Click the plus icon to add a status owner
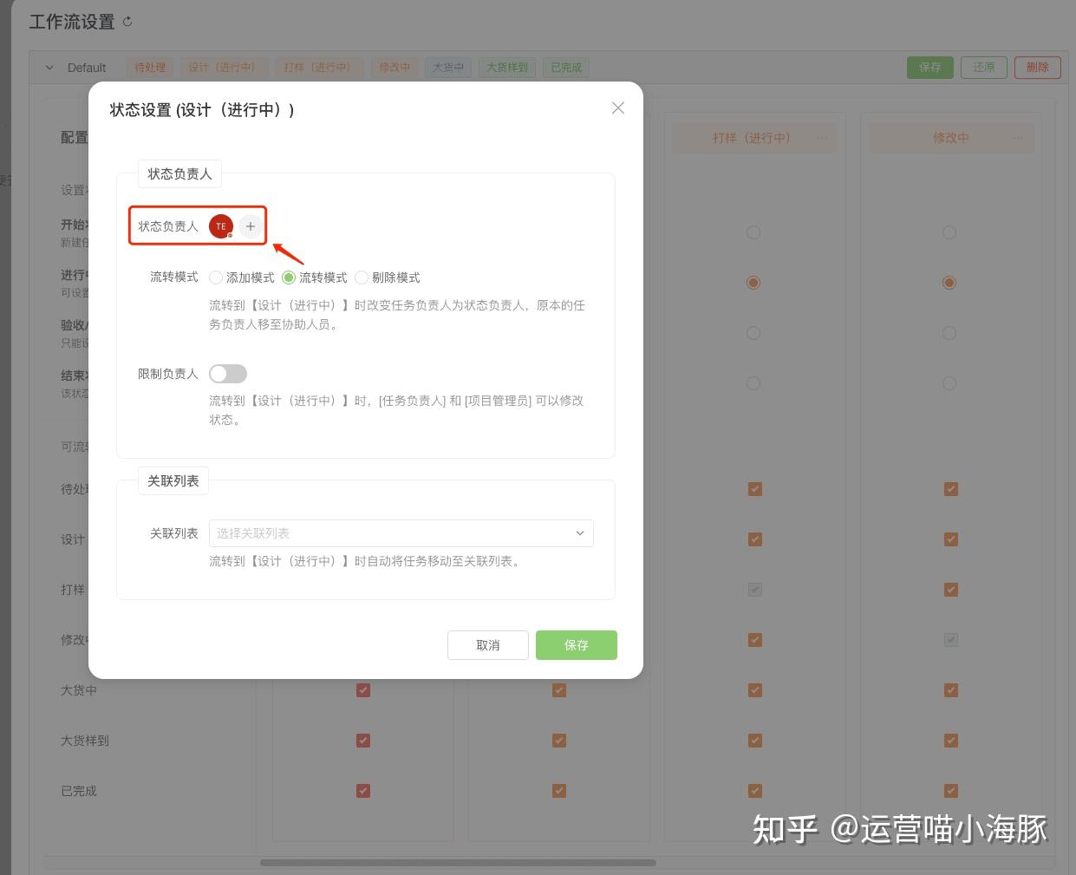This screenshot has width=1076, height=875. pyautogui.click(x=251, y=225)
